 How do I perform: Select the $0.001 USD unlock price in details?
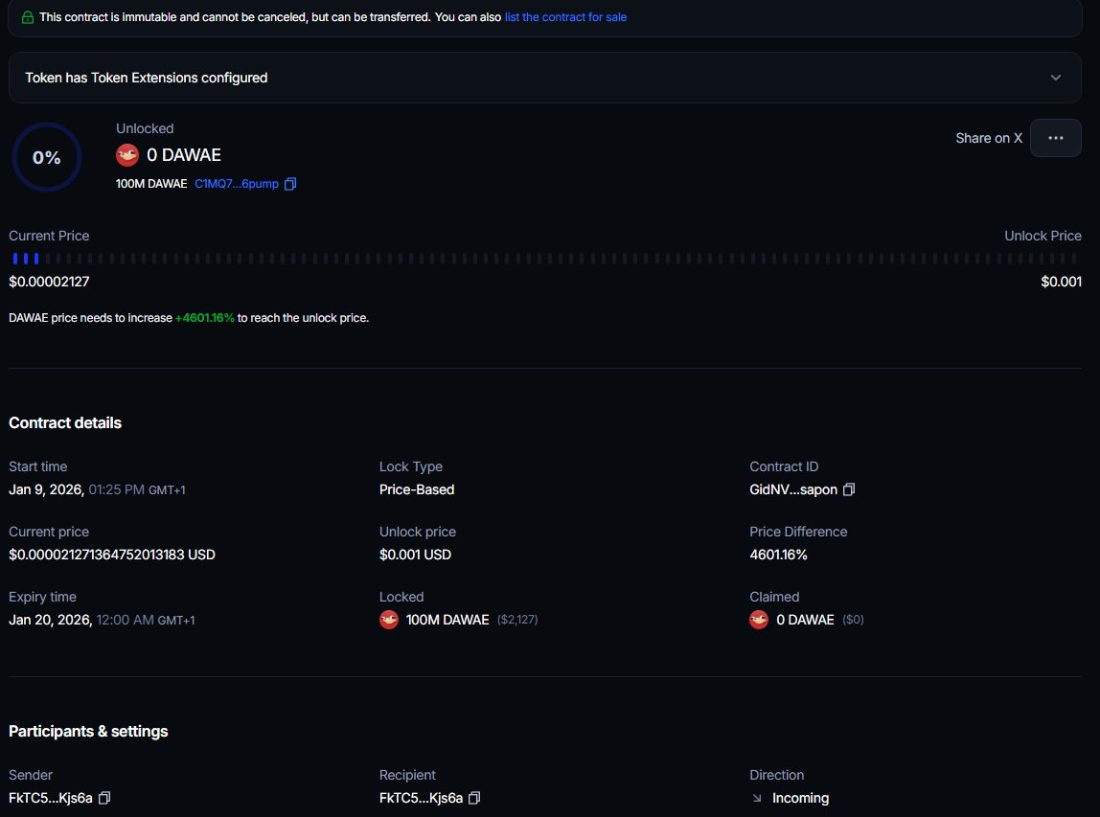[x=415, y=555]
